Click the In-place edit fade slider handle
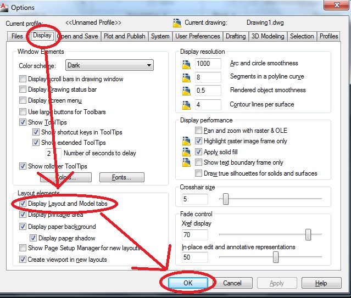 pyautogui.click(x=276, y=257)
